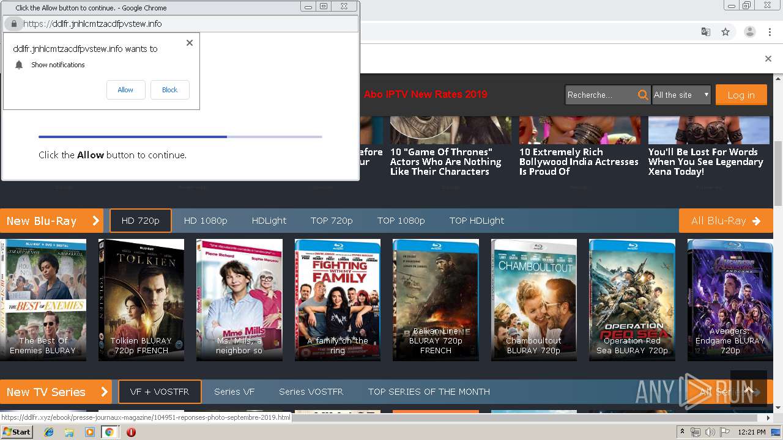Open the media player taskbar icon
The width and height of the screenshot is (783, 440).
click(89, 432)
